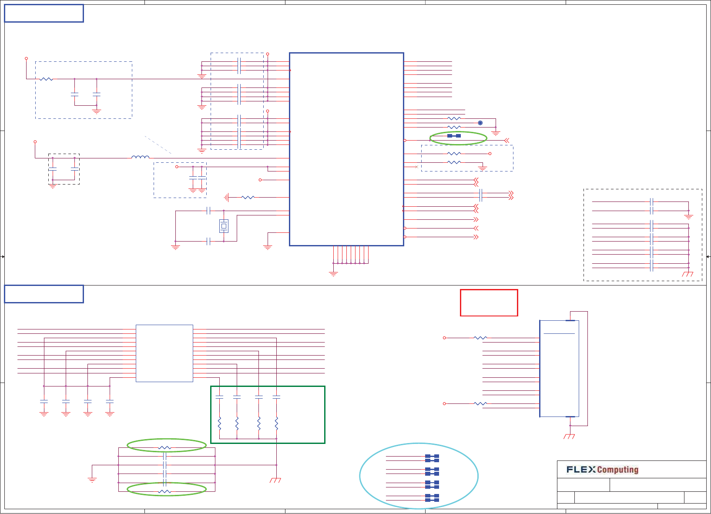Image resolution: width=711 pixels, height=514 pixels.
Task: Click the blue title box in the top-left corner
Action: (44, 13)
